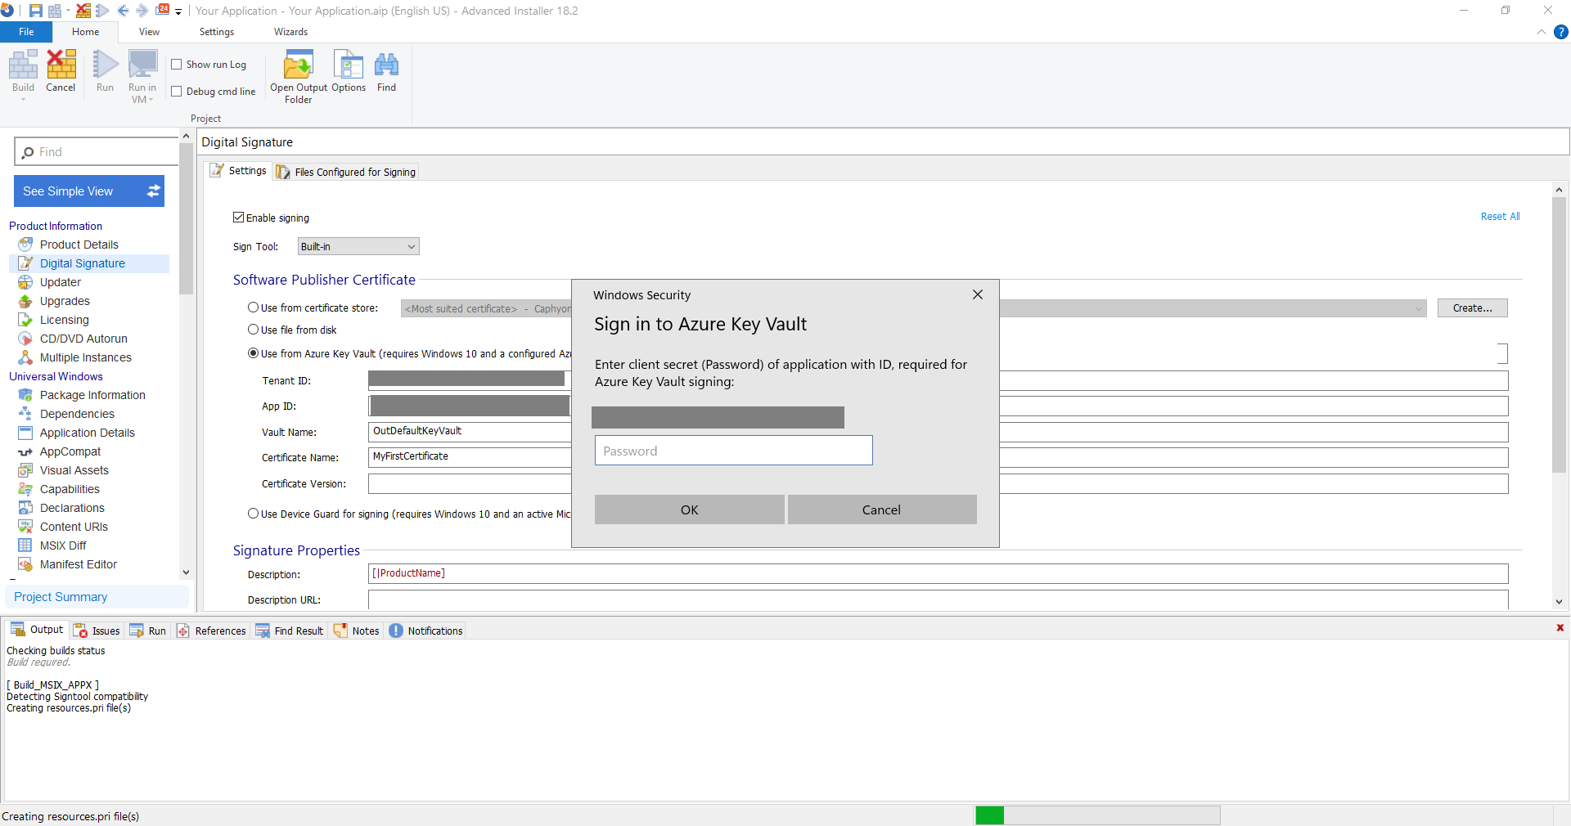Expand the certificate store dropdown arrow
The width and height of the screenshot is (1571, 826).
(1418, 308)
